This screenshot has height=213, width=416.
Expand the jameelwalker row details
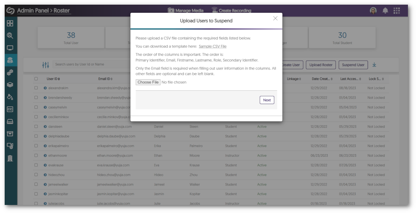coord(45,185)
